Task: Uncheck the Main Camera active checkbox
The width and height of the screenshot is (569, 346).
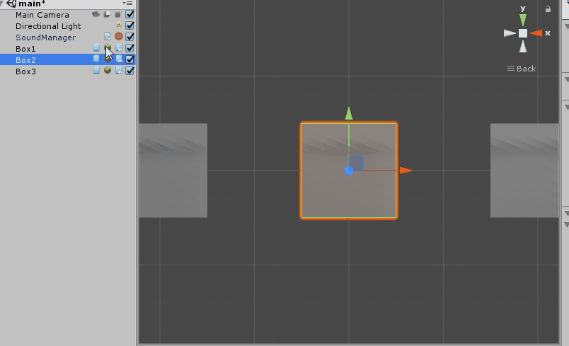Action: 130,14
